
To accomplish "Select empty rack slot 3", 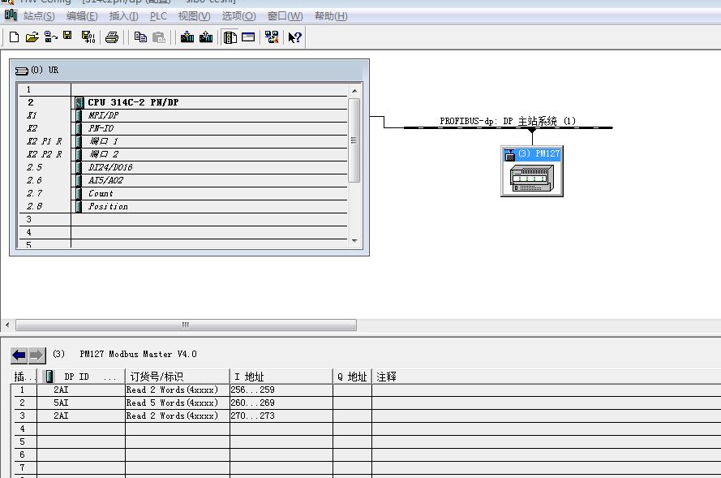I will [x=183, y=219].
